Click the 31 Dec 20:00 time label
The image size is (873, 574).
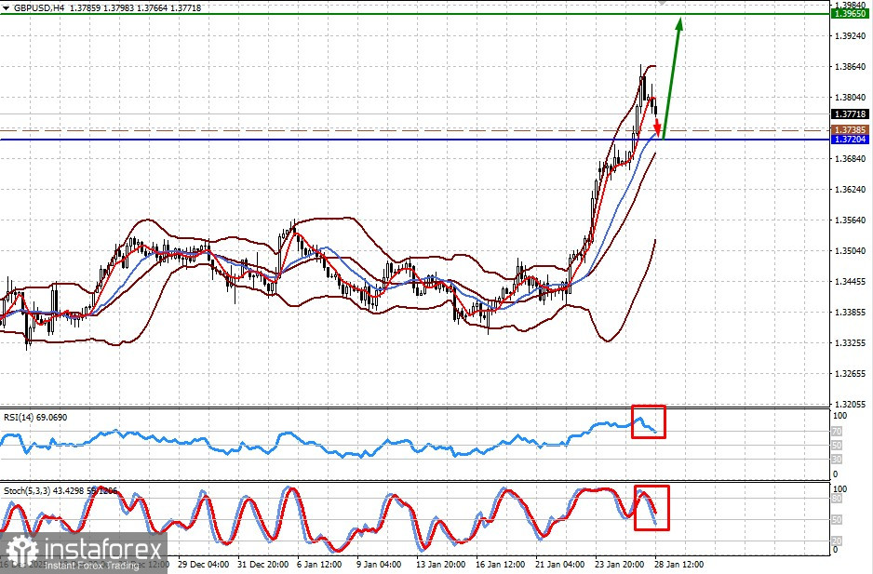point(262,565)
